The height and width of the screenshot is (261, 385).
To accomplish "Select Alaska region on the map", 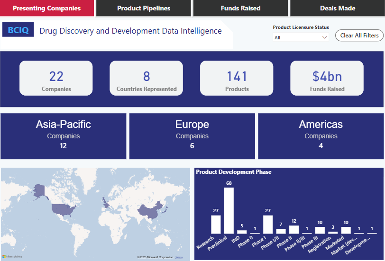I will [38, 191].
